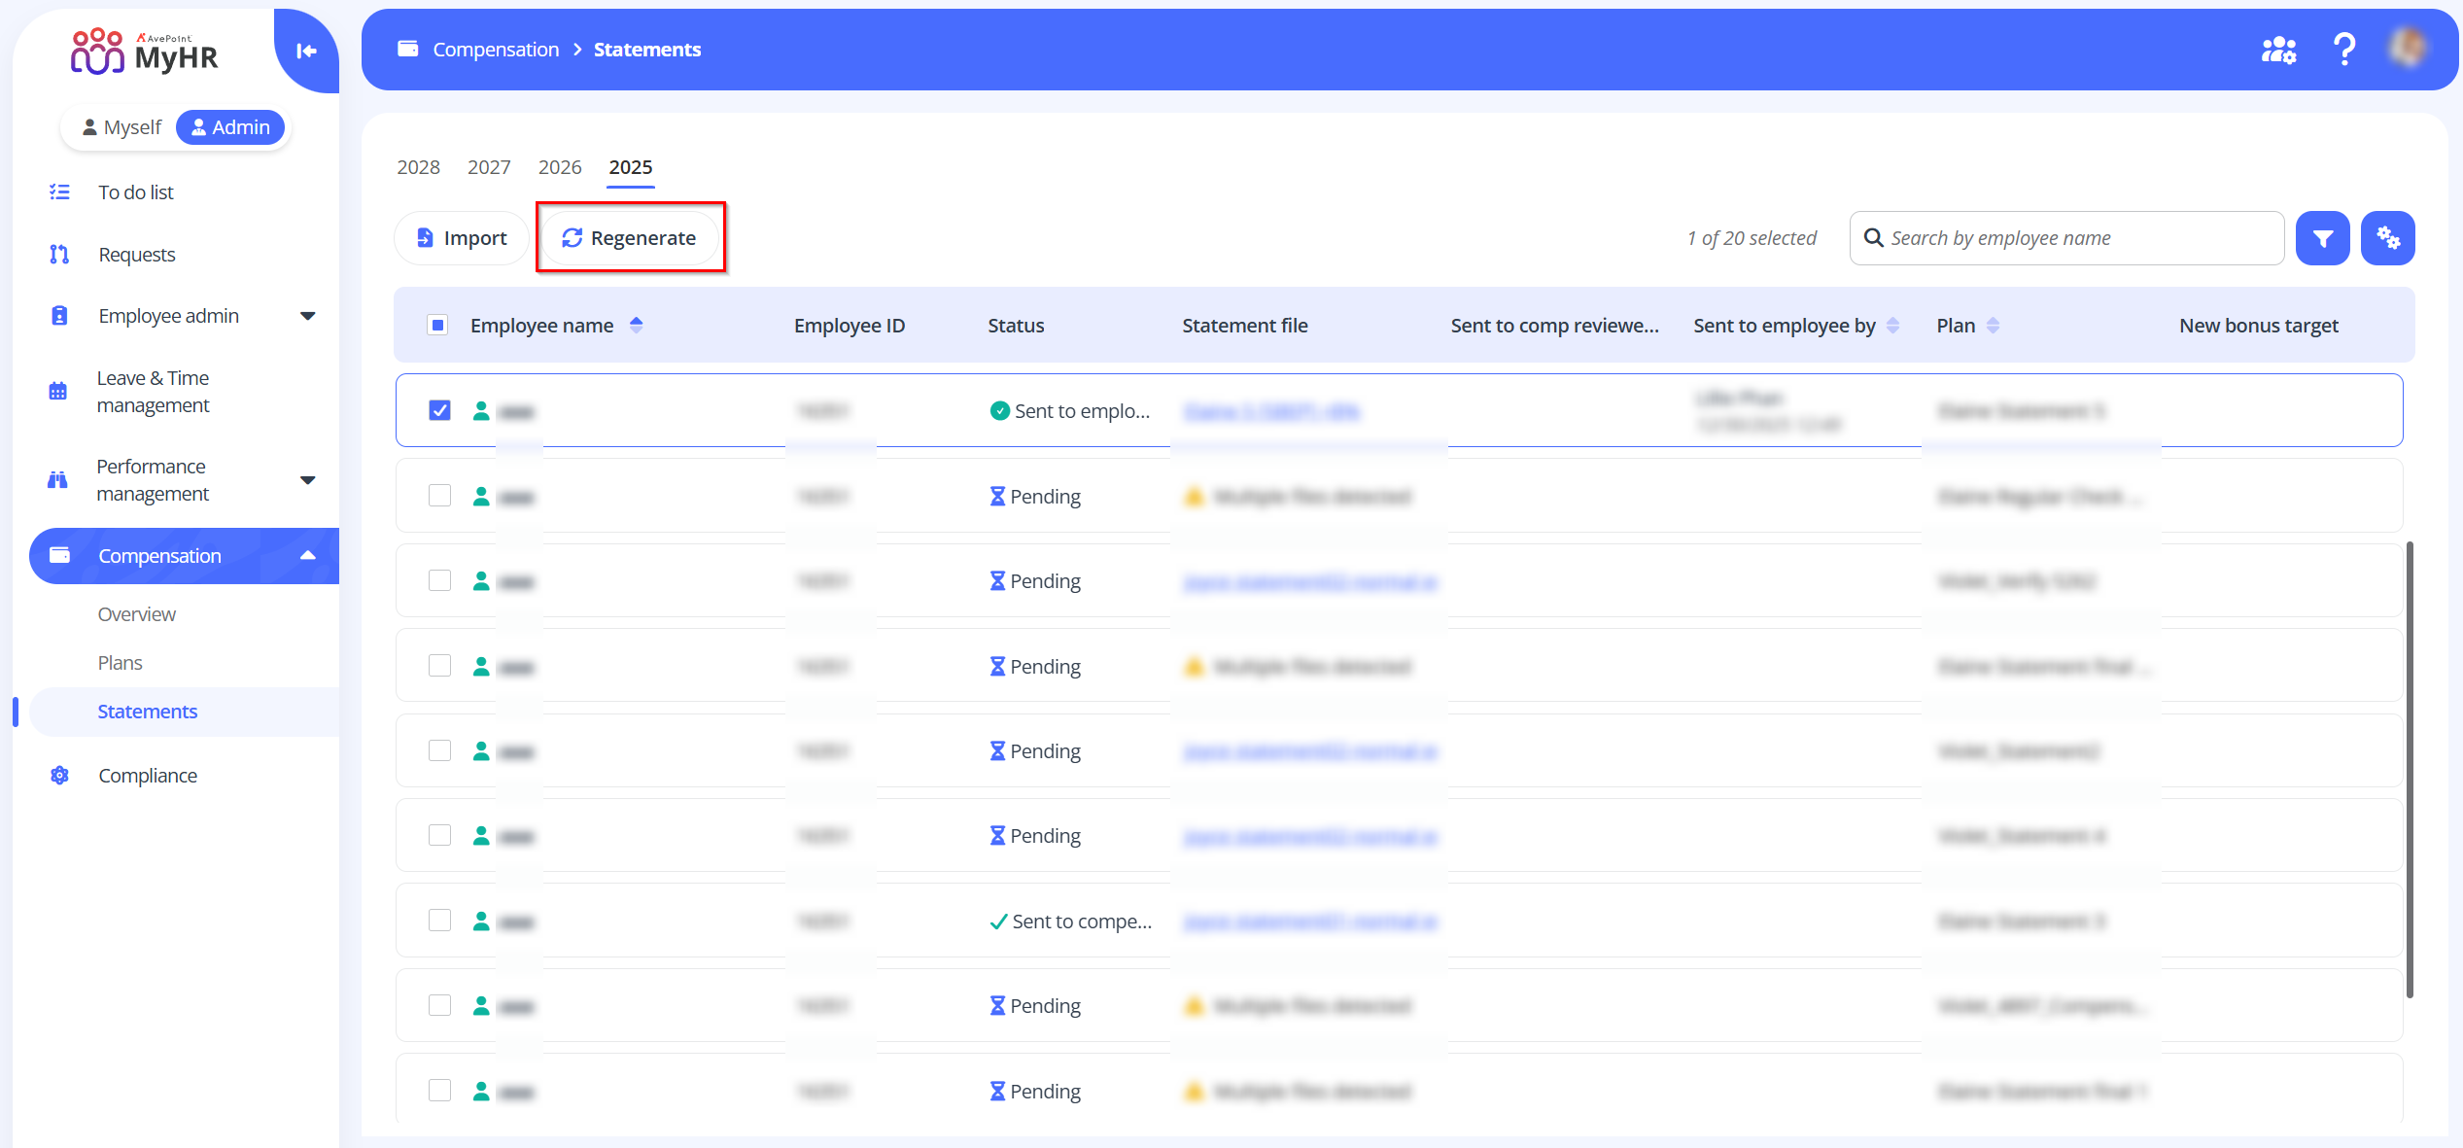Expand the Employee admin menu
Screen dimensions: 2463x1148
point(307,316)
